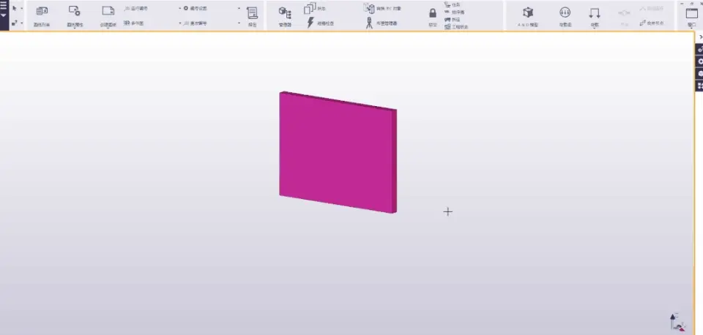Click the cube icon in right side pane
This screenshot has height=335, width=703.
point(700,73)
